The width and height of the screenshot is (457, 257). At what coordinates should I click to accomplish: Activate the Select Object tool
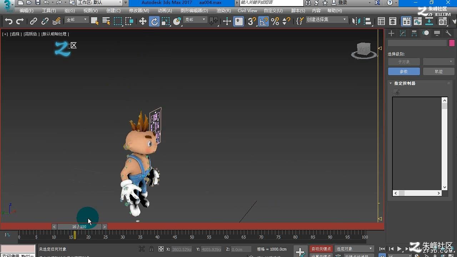click(95, 21)
